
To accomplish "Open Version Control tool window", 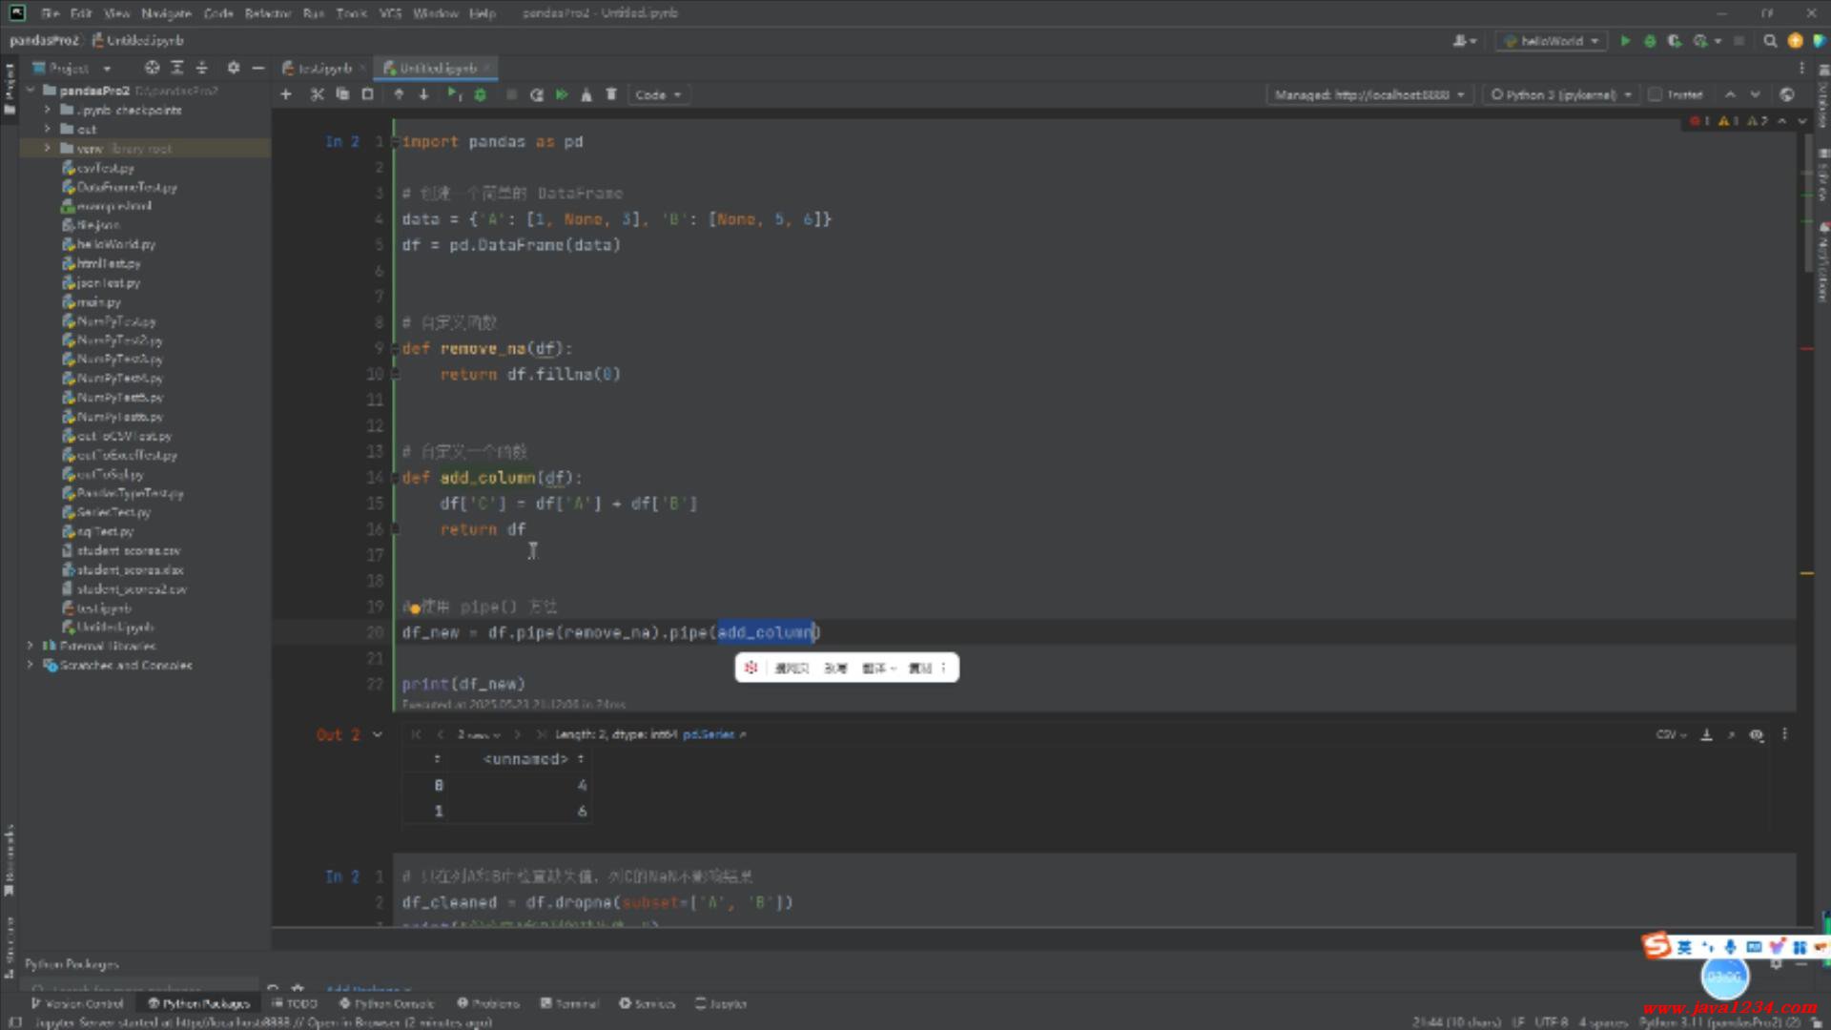I will 77,1003.
